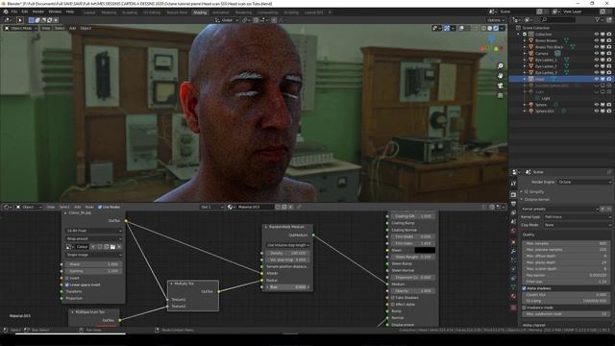Open the Slot 1 dropdown in node editor

[212, 208]
